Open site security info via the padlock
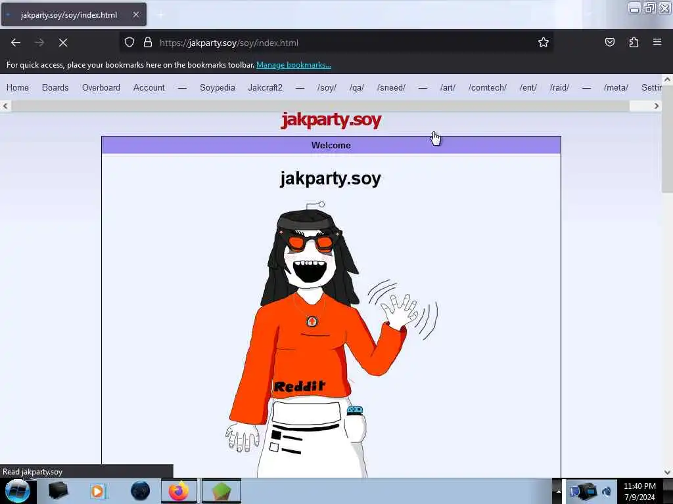Image resolution: width=673 pixels, height=504 pixels. tap(148, 43)
